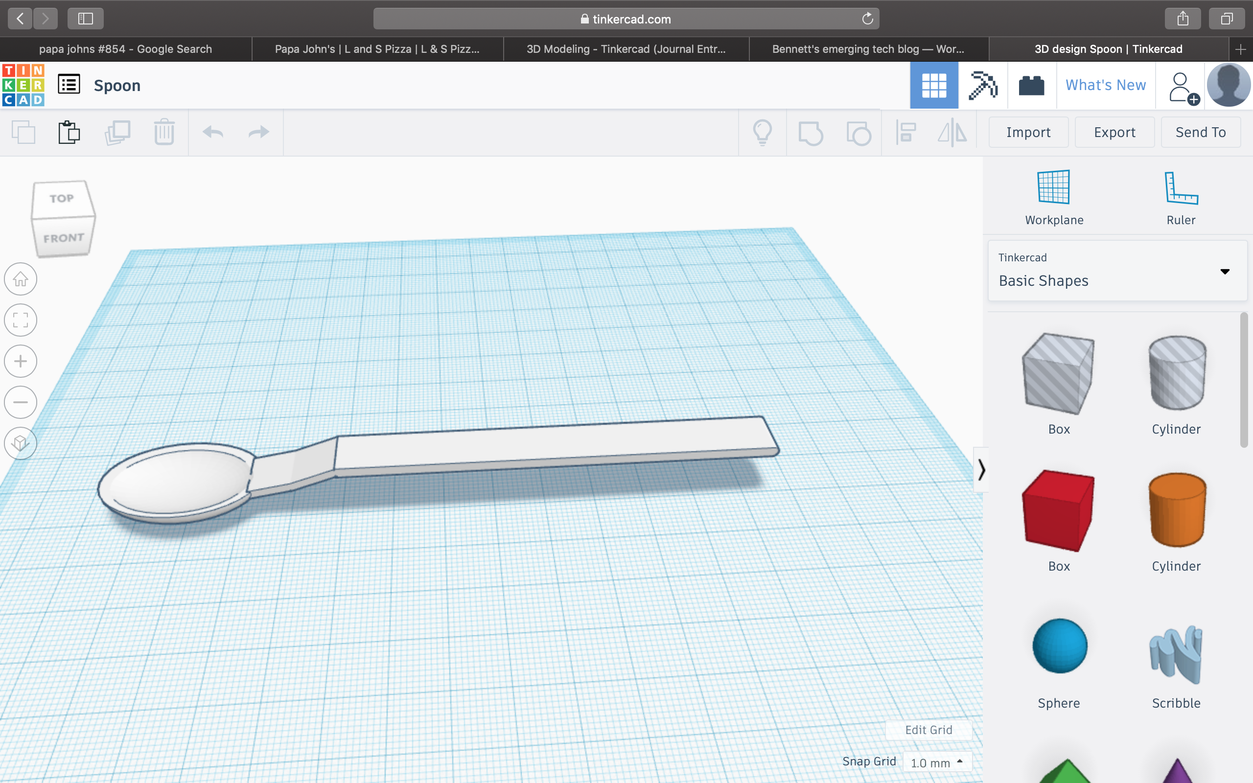This screenshot has height=783, width=1253.
Task: Click the Duplicate and repeat icon
Action: pos(117,133)
